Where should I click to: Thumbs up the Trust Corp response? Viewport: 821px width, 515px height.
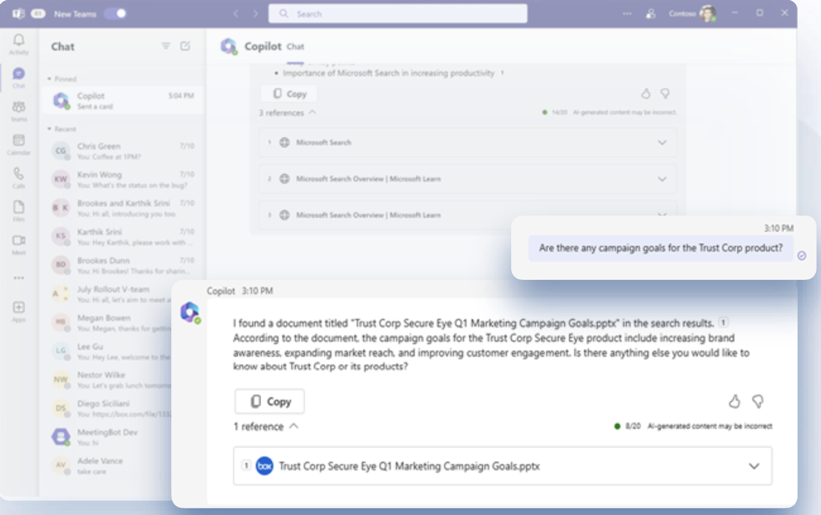pyautogui.click(x=734, y=401)
